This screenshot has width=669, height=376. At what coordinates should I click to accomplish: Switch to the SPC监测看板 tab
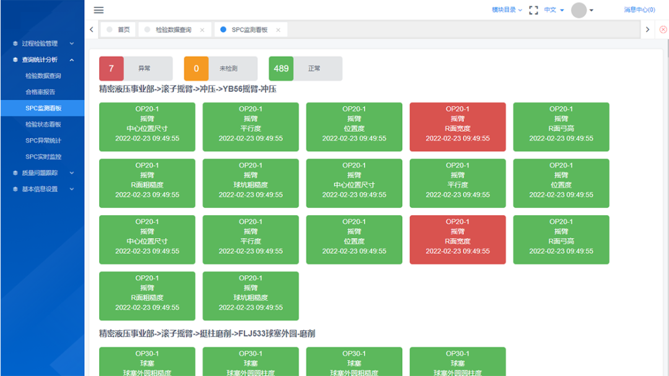point(250,30)
